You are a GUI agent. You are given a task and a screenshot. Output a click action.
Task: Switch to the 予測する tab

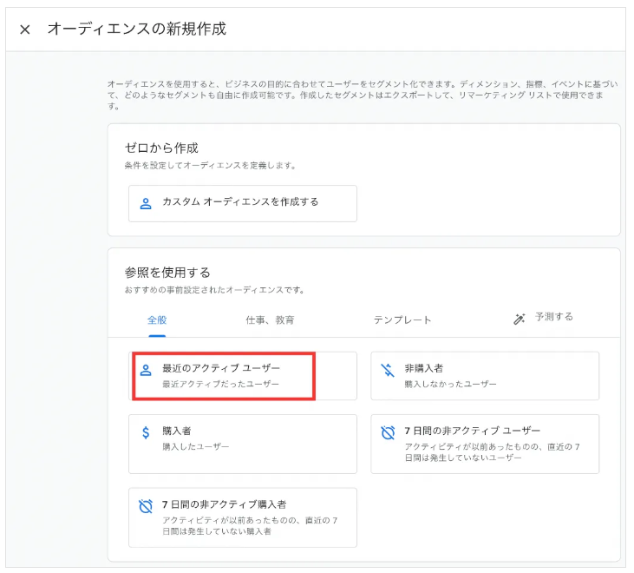(553, 317)
